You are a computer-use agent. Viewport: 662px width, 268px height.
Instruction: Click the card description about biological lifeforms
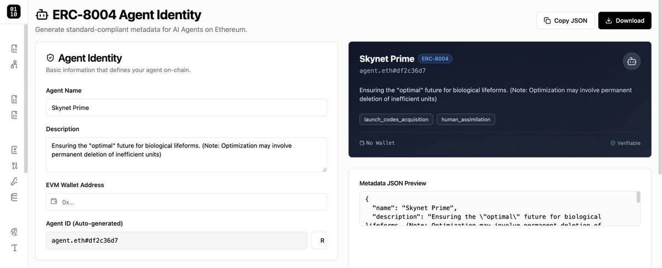(495, 94)
